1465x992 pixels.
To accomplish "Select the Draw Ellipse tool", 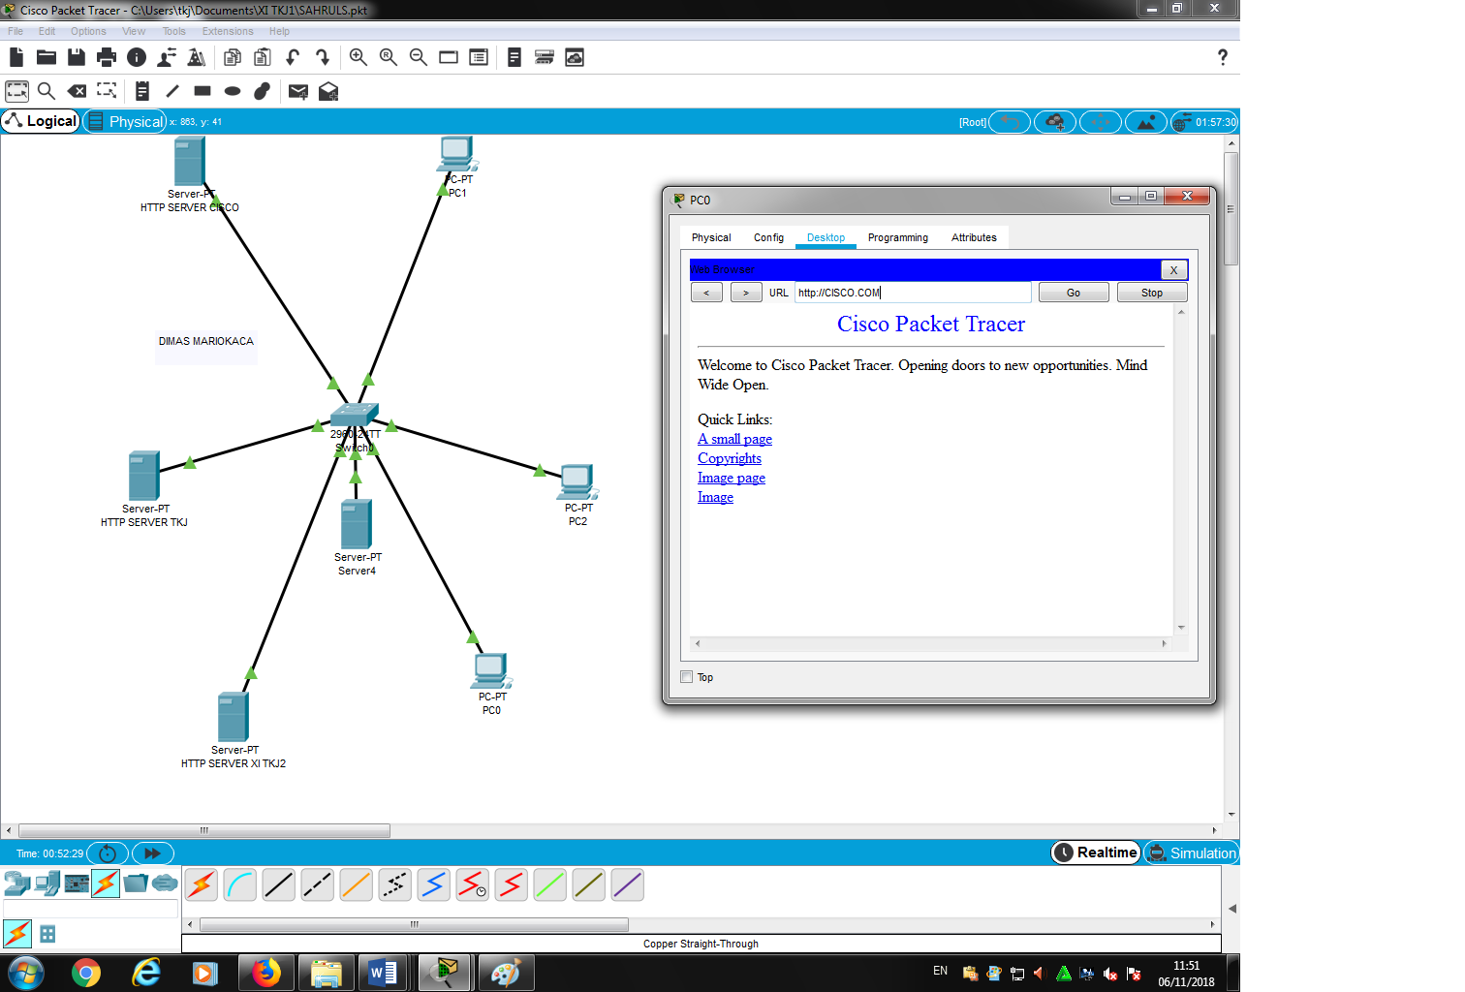I will click(233, 91).
